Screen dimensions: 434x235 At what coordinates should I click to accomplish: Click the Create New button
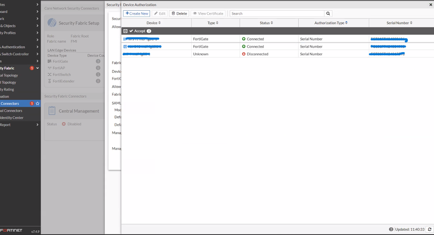point(136,13)
